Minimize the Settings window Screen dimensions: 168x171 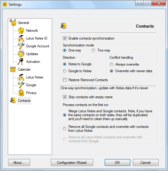coord(139,3)
